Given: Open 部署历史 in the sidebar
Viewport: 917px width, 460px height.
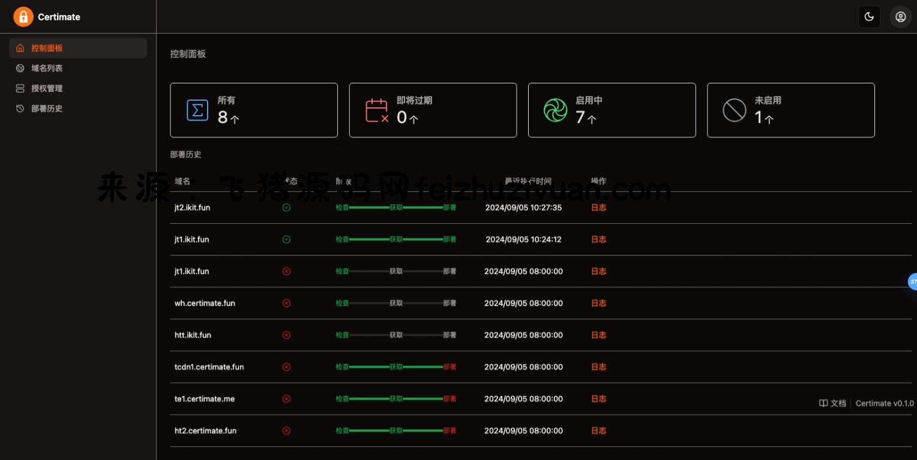Looking at the screenshot, I should pos(78,109).
